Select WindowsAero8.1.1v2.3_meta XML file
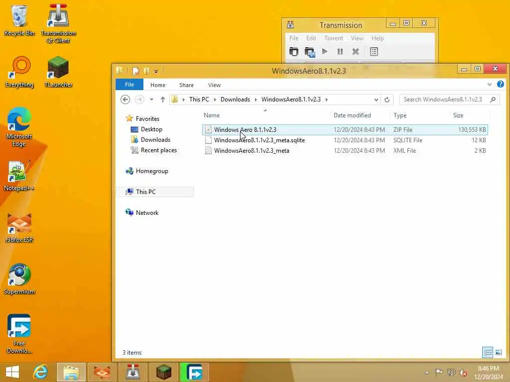510x382 pixels. pos(345,150)
